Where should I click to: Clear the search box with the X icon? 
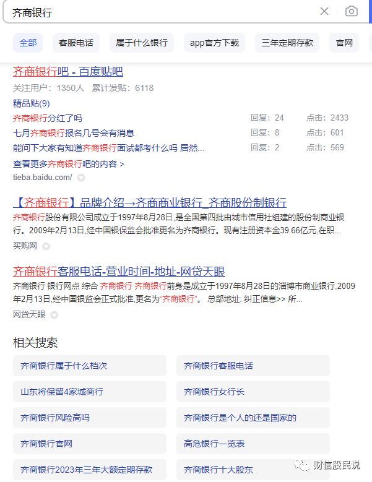pyautogui.click(x=324, y=11)
